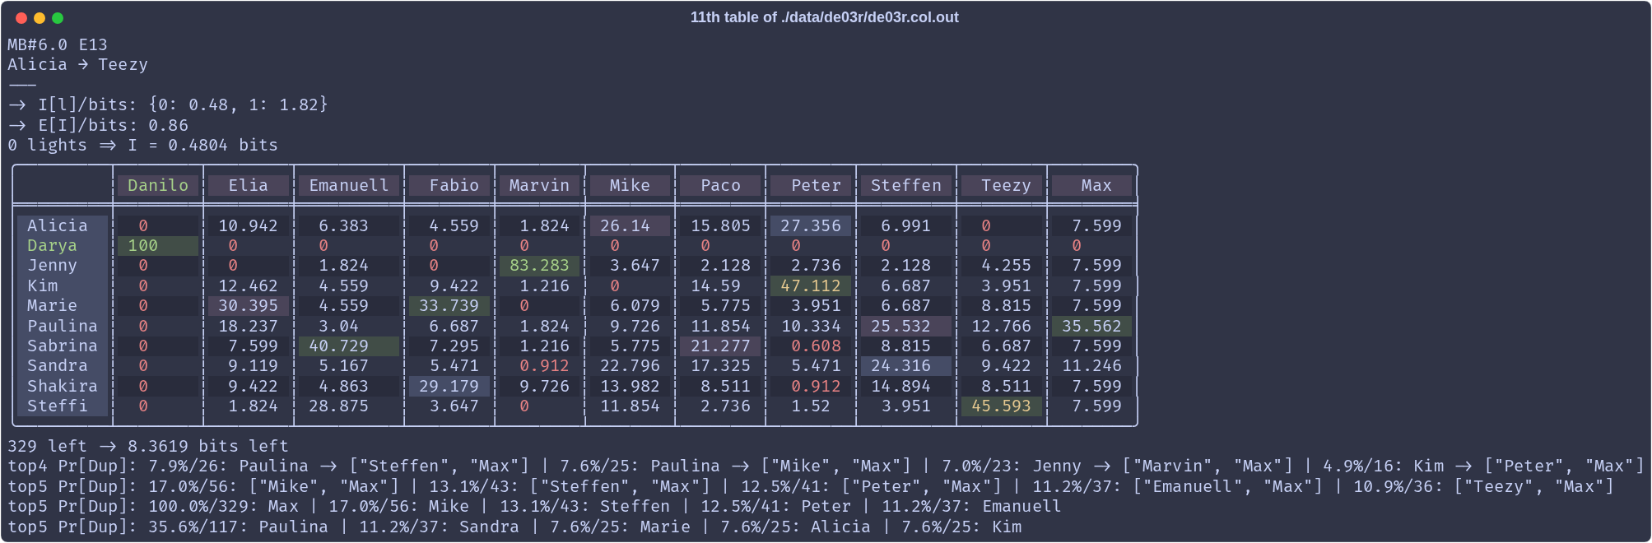Click the 30.395 cell in Elia column
This screenshot has height=543, width=1652.
point(249,305)
